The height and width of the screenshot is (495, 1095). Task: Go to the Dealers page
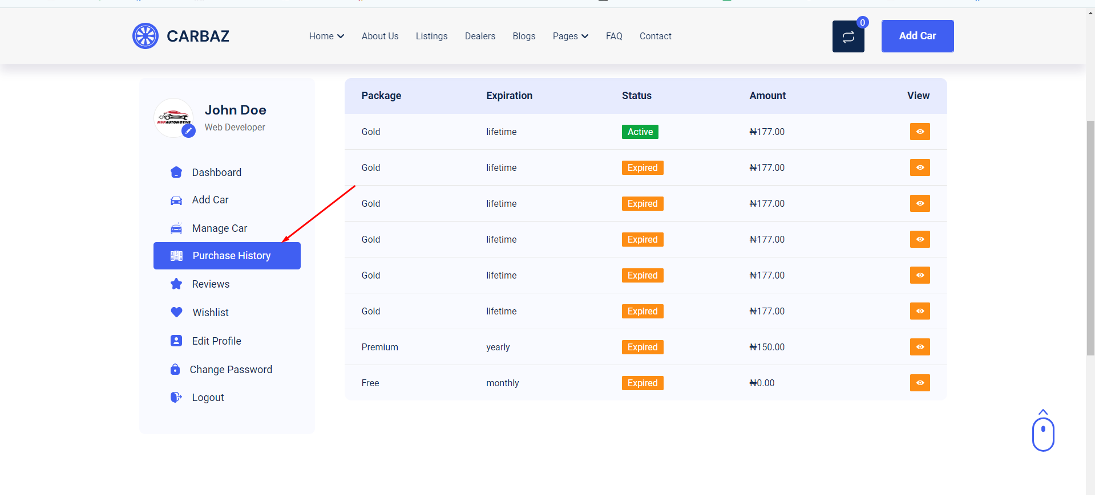tap(480, 36)
